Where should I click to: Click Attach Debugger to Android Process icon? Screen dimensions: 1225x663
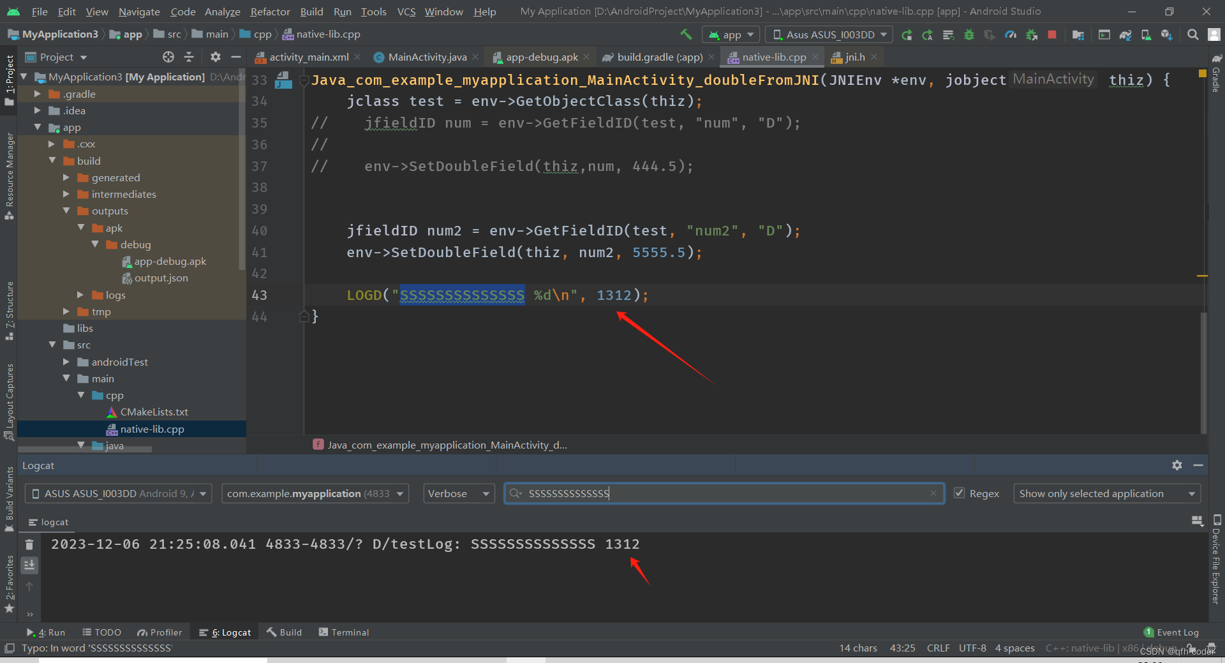click(1032, 34)
